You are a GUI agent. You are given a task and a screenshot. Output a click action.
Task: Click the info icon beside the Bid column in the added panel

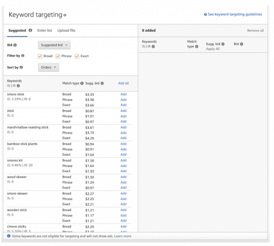click(242, 44)
